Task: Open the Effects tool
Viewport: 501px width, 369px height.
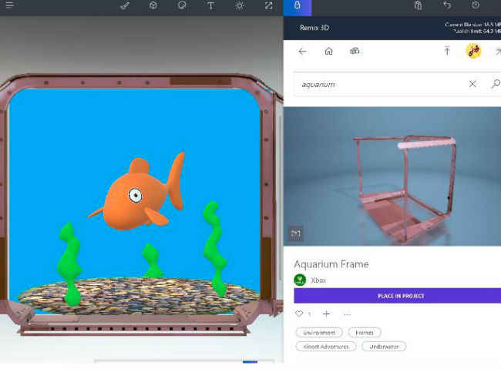Action: [x=240, y=5]
